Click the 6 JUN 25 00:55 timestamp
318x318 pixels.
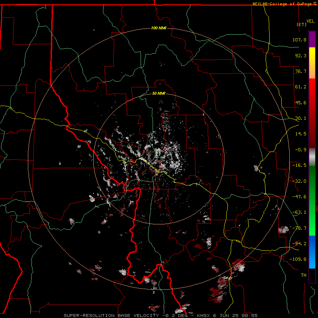pyautogui.click(x=235, y=316)
